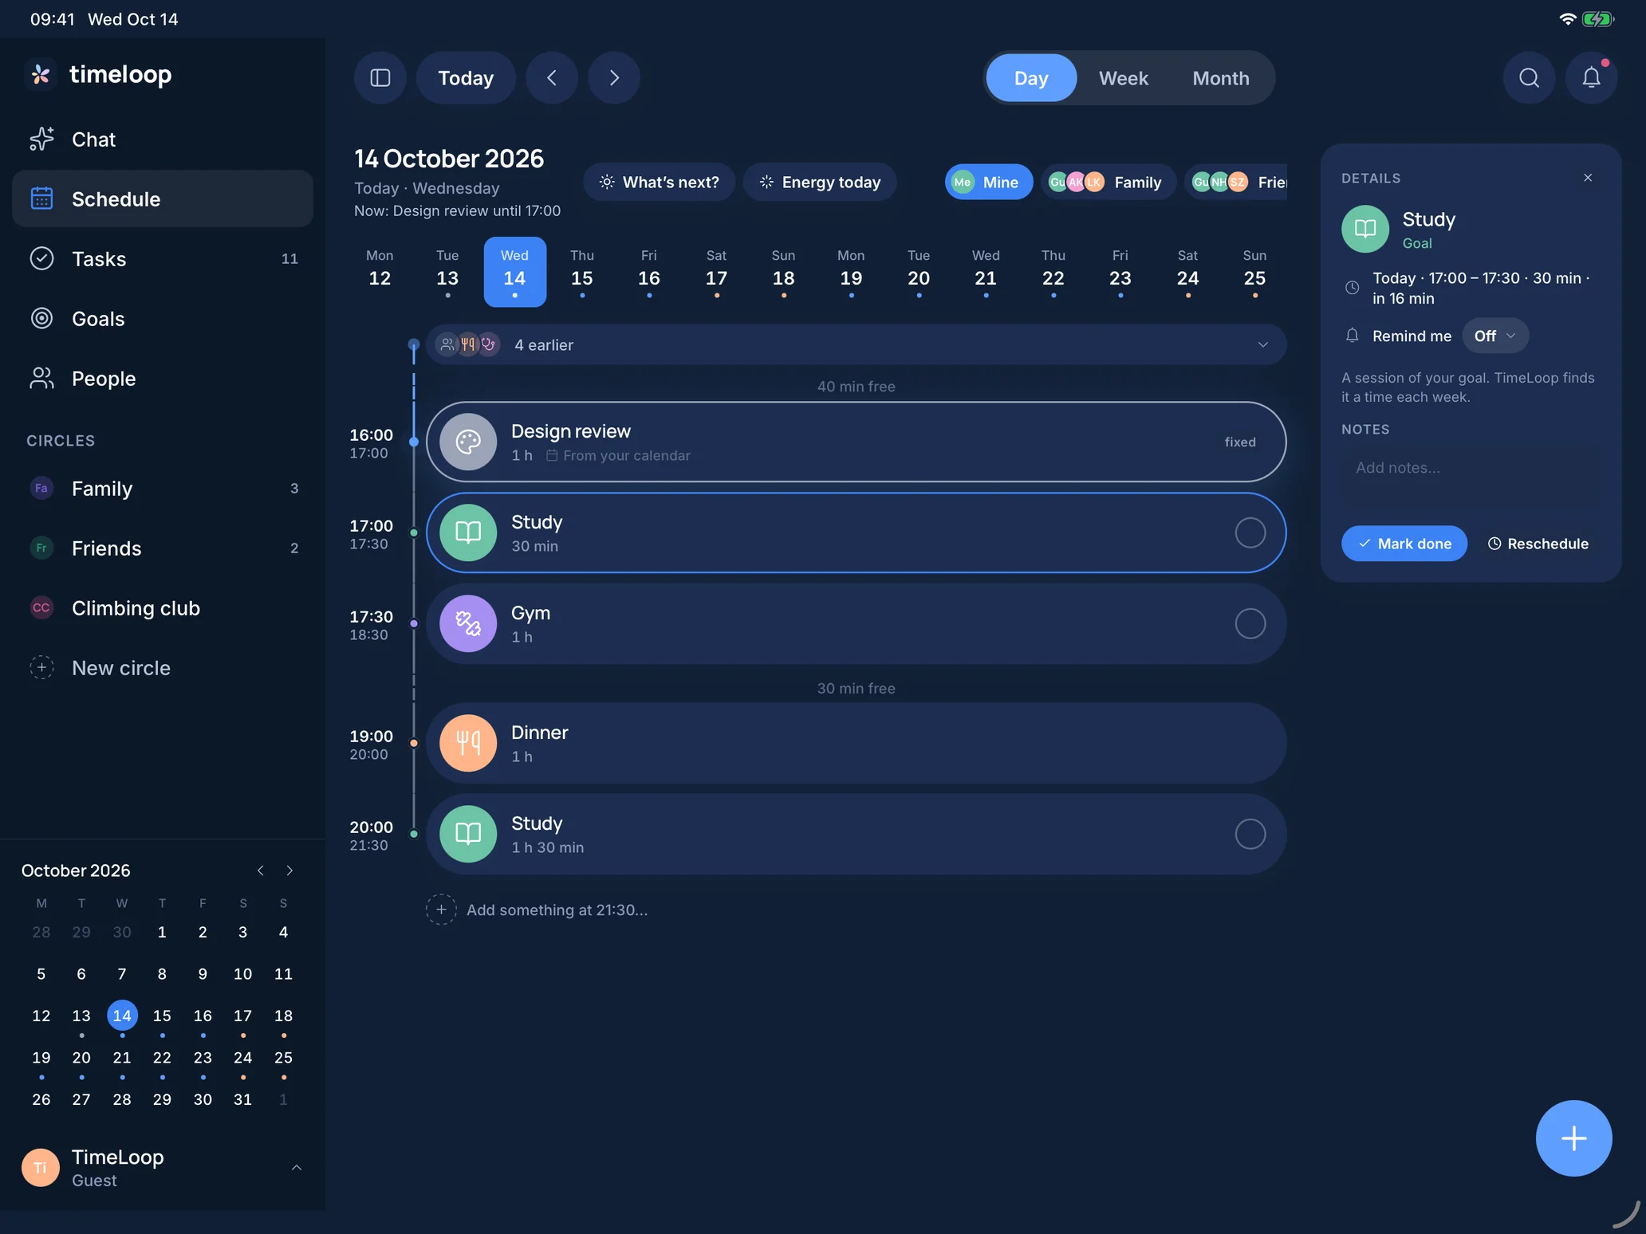Toggle the sidebar panel icon

(x=380, y=78)
